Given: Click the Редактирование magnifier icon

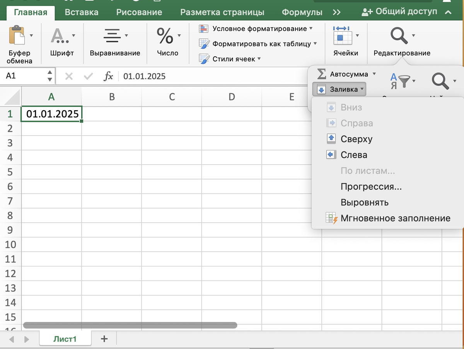Looking at the screenshot, I should 399,36.
